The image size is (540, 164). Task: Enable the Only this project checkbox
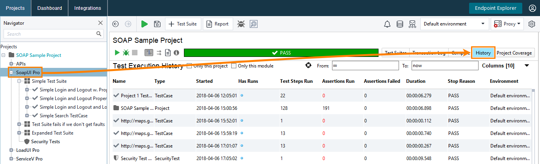point(189,66)
